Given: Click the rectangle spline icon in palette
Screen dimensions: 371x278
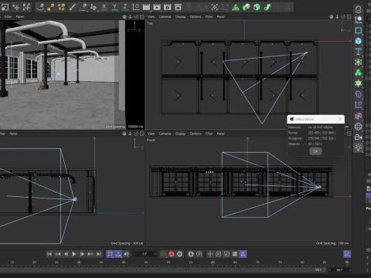Looking at the screenshot, I should (358, 30).
